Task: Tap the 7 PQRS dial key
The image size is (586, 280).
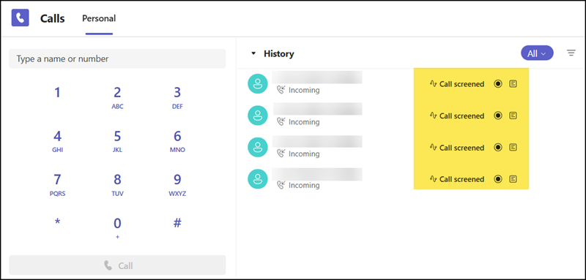Action: (57, 185)
